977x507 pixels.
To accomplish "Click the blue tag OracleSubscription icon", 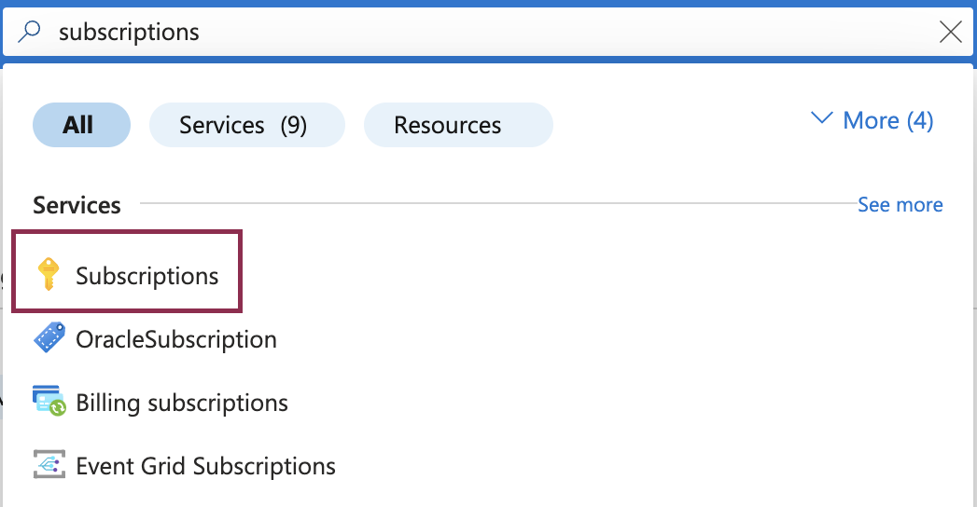I will pyautogui.click(x=49, y=337).
